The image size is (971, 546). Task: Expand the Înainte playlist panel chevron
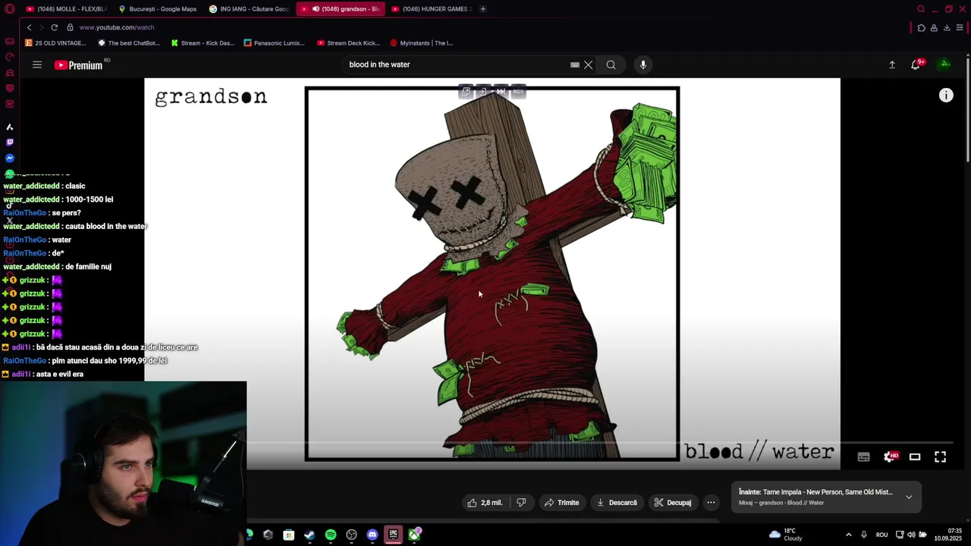(x=909, y=497)
